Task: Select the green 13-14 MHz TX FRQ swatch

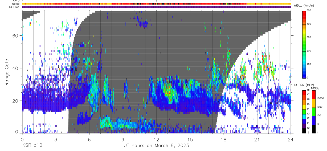Action: coord(304,112)
